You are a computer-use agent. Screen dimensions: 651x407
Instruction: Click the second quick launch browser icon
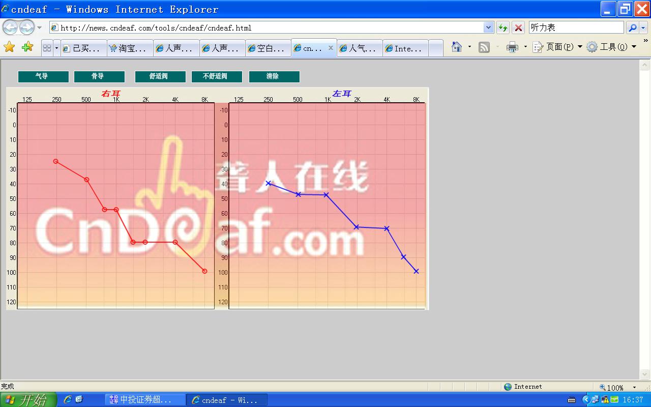[79, 400]
